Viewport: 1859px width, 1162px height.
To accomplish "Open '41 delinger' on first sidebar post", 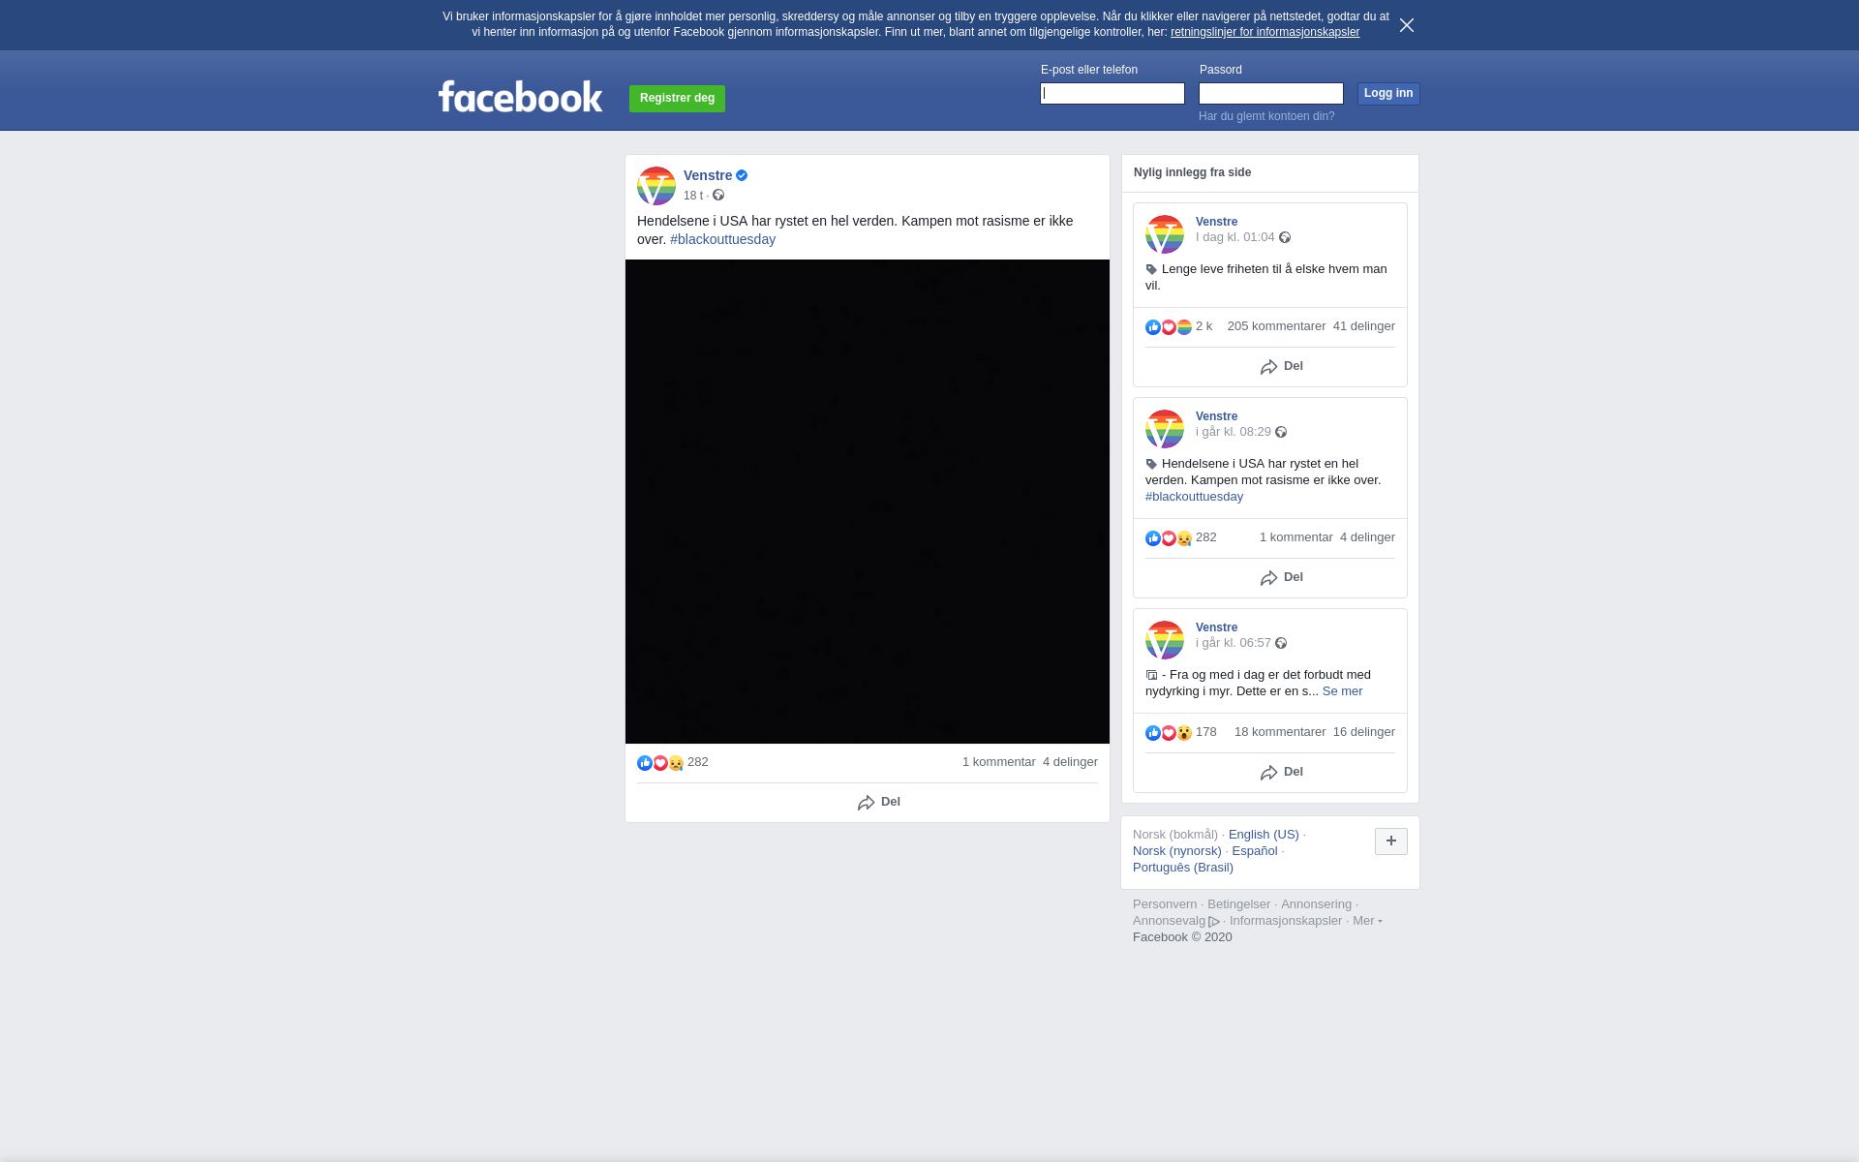I will click(1364, 326).
